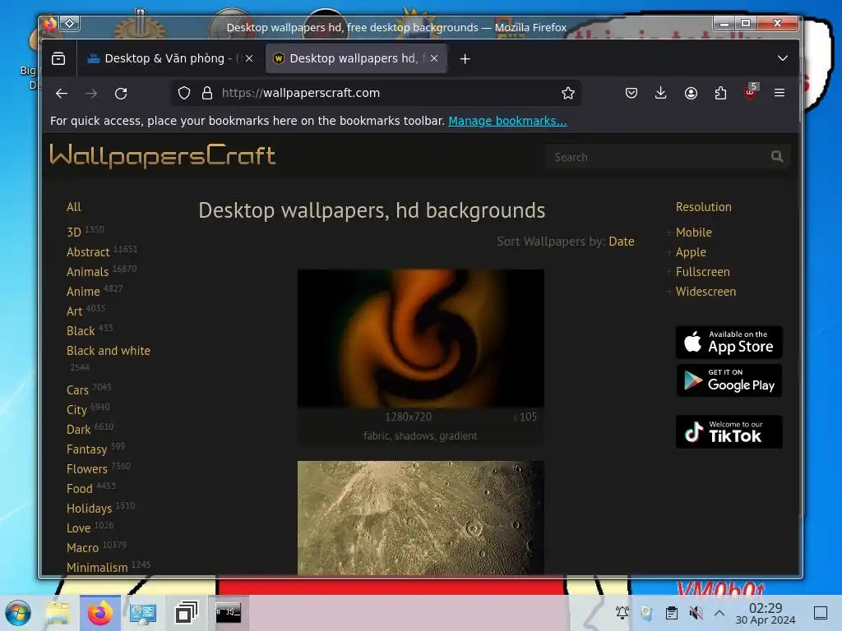
Task: Expand the hidden system tray icons chevron
Action: (x=719, y=613)
